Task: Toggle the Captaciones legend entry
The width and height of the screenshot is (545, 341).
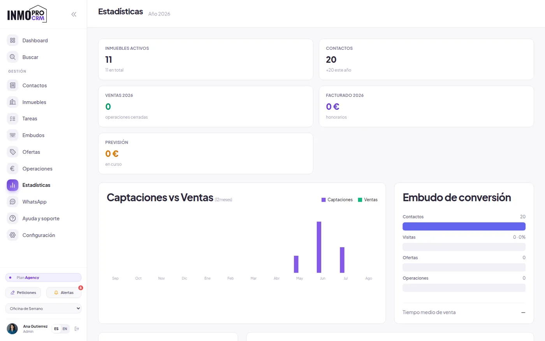Action: 337,200
